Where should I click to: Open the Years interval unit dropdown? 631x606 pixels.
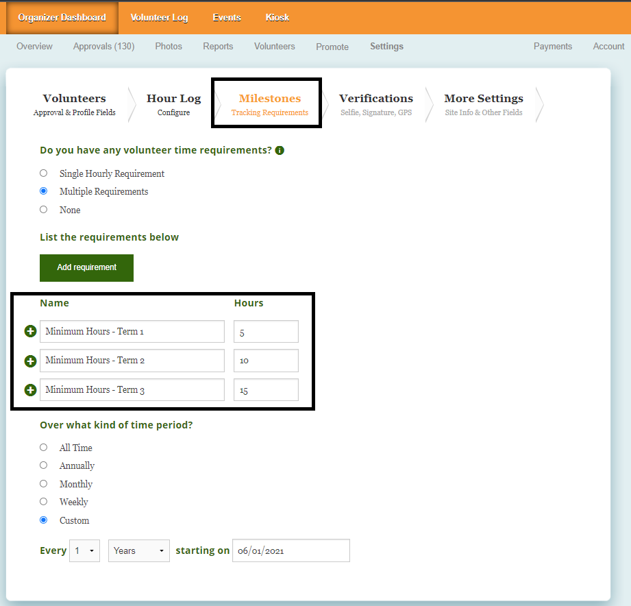139,550
